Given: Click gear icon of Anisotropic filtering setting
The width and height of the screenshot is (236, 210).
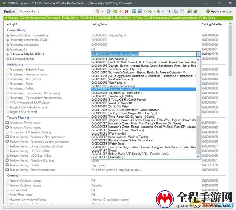Looking at the screenshot, I should (7, 127).
